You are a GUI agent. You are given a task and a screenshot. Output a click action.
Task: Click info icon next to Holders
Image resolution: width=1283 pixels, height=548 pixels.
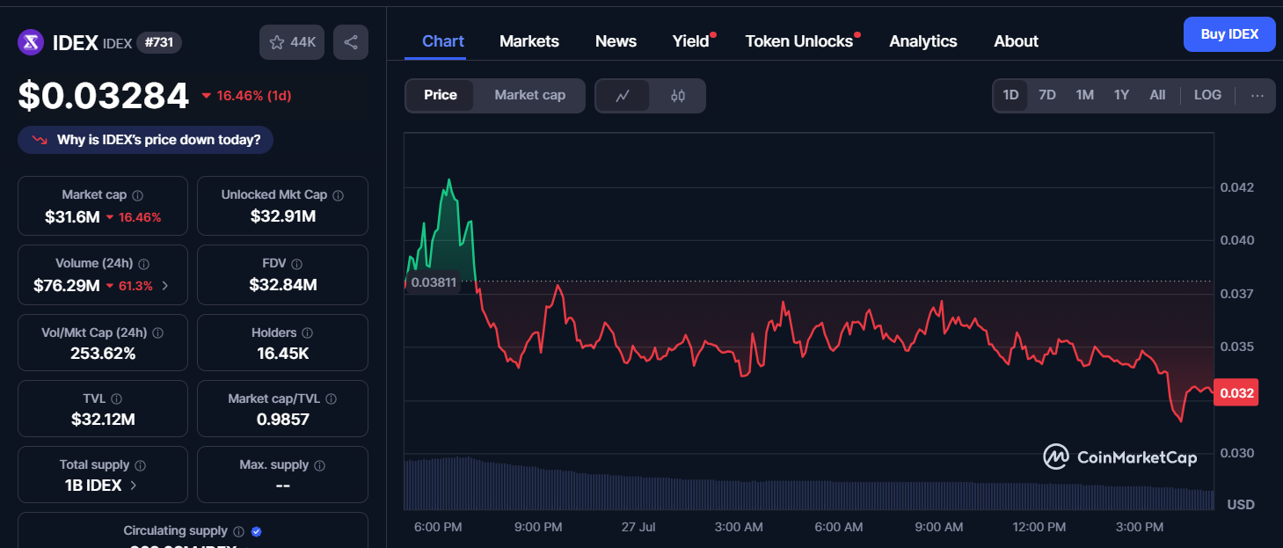click(x=307, y=333)
